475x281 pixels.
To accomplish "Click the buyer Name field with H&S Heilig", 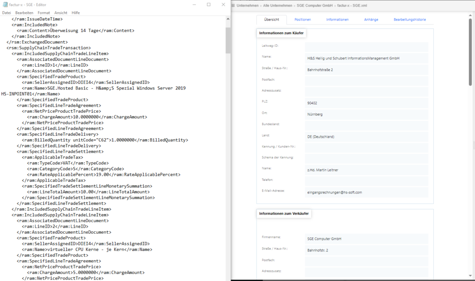I will 366,58.
